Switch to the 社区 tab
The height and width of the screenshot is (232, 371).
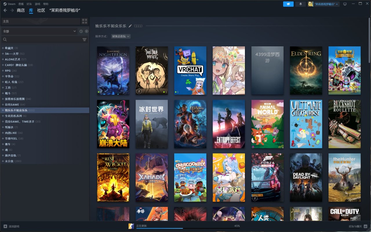click(41, 10)
